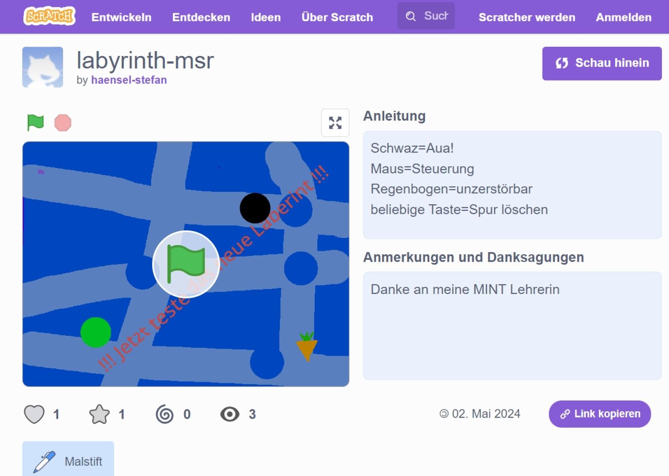Enter fullscreen mode with the expand icon
The height and width of the screenshot is (476, 669).
point(335,123)
